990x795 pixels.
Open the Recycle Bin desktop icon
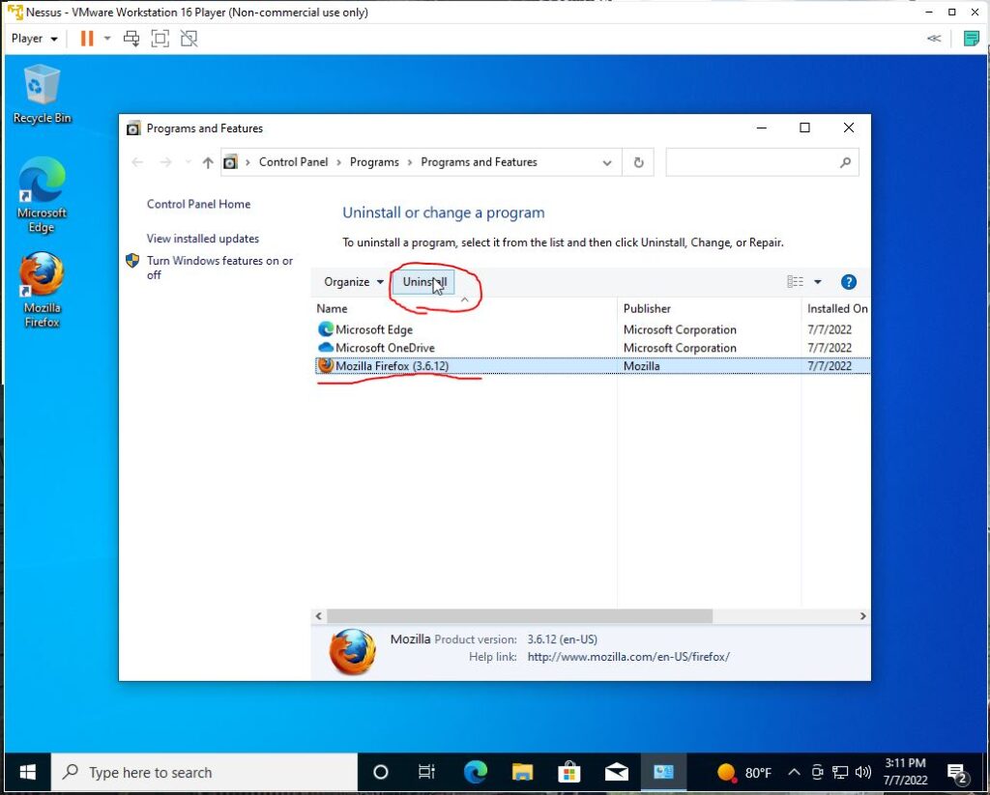42,95
